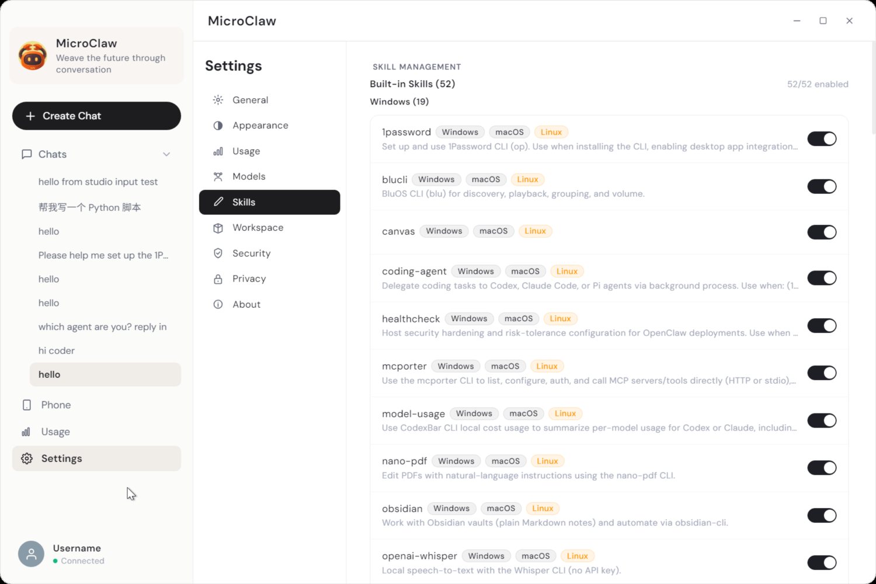Viewport: 876px width, 584px height.
Task: Disable the obsidian skill toggle
Action: (822, 515)
